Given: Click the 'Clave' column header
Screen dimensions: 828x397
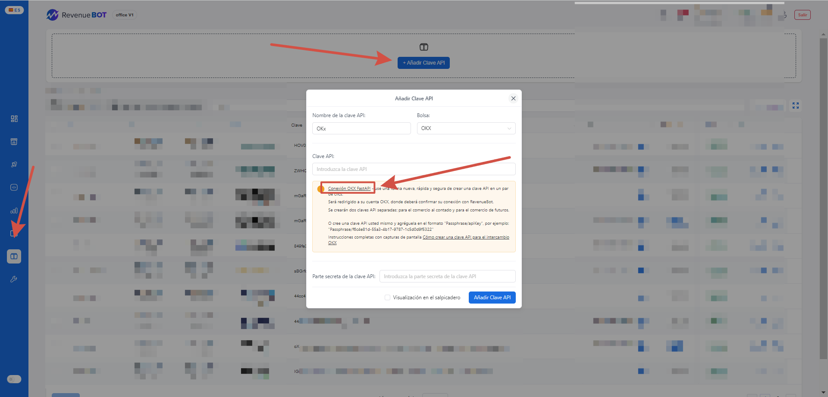Looking at the screenshot, I should 297,125.
